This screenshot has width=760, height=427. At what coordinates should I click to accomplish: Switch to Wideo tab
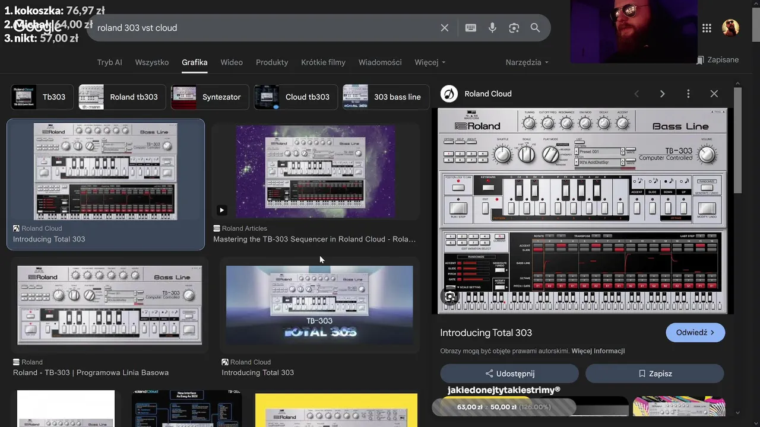click(x=232, y=62)
